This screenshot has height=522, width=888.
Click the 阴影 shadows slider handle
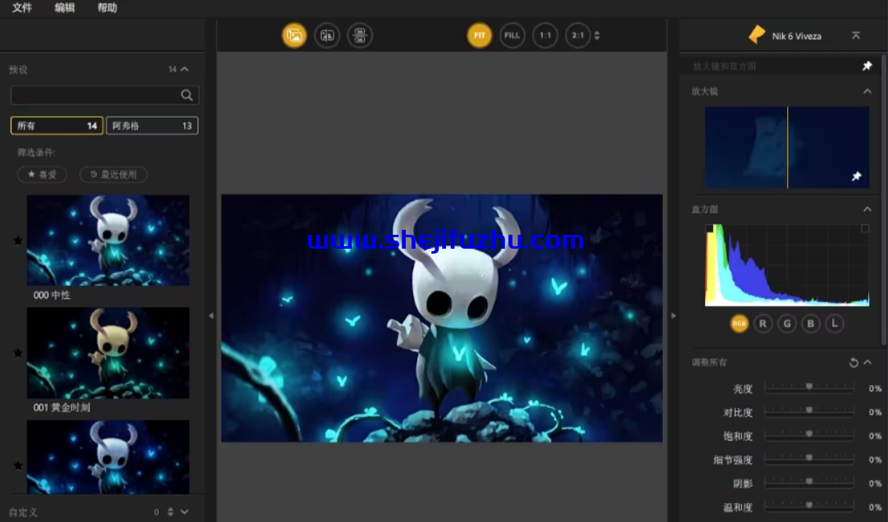click(809, 482)
